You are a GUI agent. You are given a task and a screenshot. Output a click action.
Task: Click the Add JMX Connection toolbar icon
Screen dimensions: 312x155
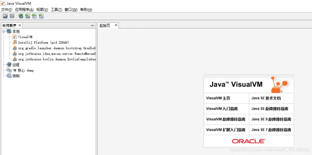point(27,16)
